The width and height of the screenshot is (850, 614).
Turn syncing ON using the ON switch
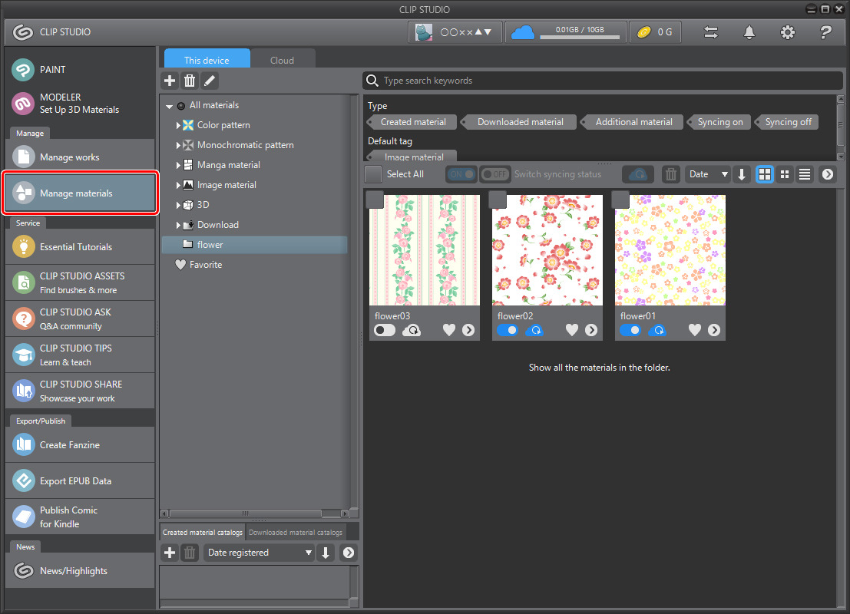click(461, 174)
